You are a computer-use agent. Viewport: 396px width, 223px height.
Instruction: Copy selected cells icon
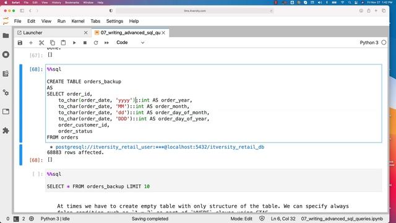coord(52,43)
